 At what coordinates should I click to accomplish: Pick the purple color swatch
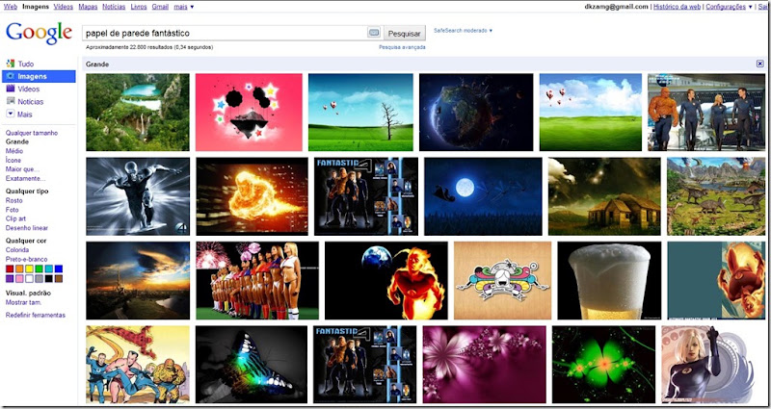point(10,278)
